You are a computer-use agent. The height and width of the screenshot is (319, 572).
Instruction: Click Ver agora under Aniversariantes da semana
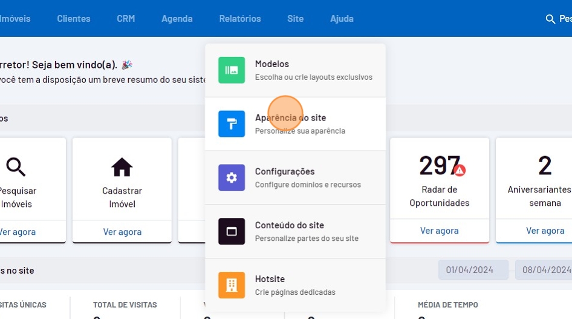coord(545,231)
